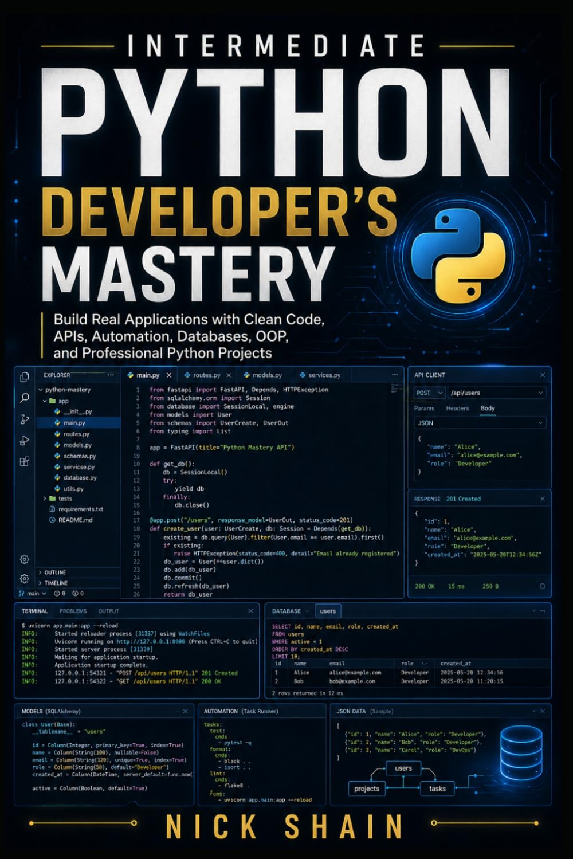Viewport: 573px width, 859px height.
Task: Click the created_at column header
Action: point(456,664)
